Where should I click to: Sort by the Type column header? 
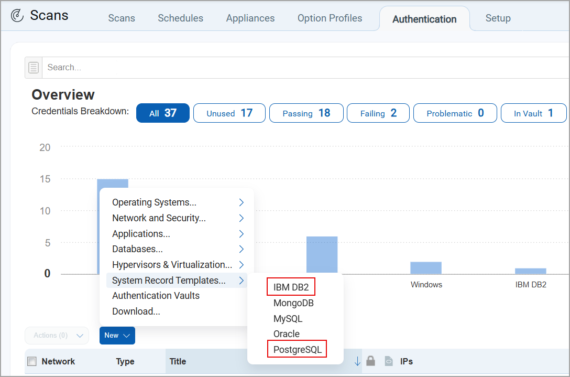tap(125, 361)
